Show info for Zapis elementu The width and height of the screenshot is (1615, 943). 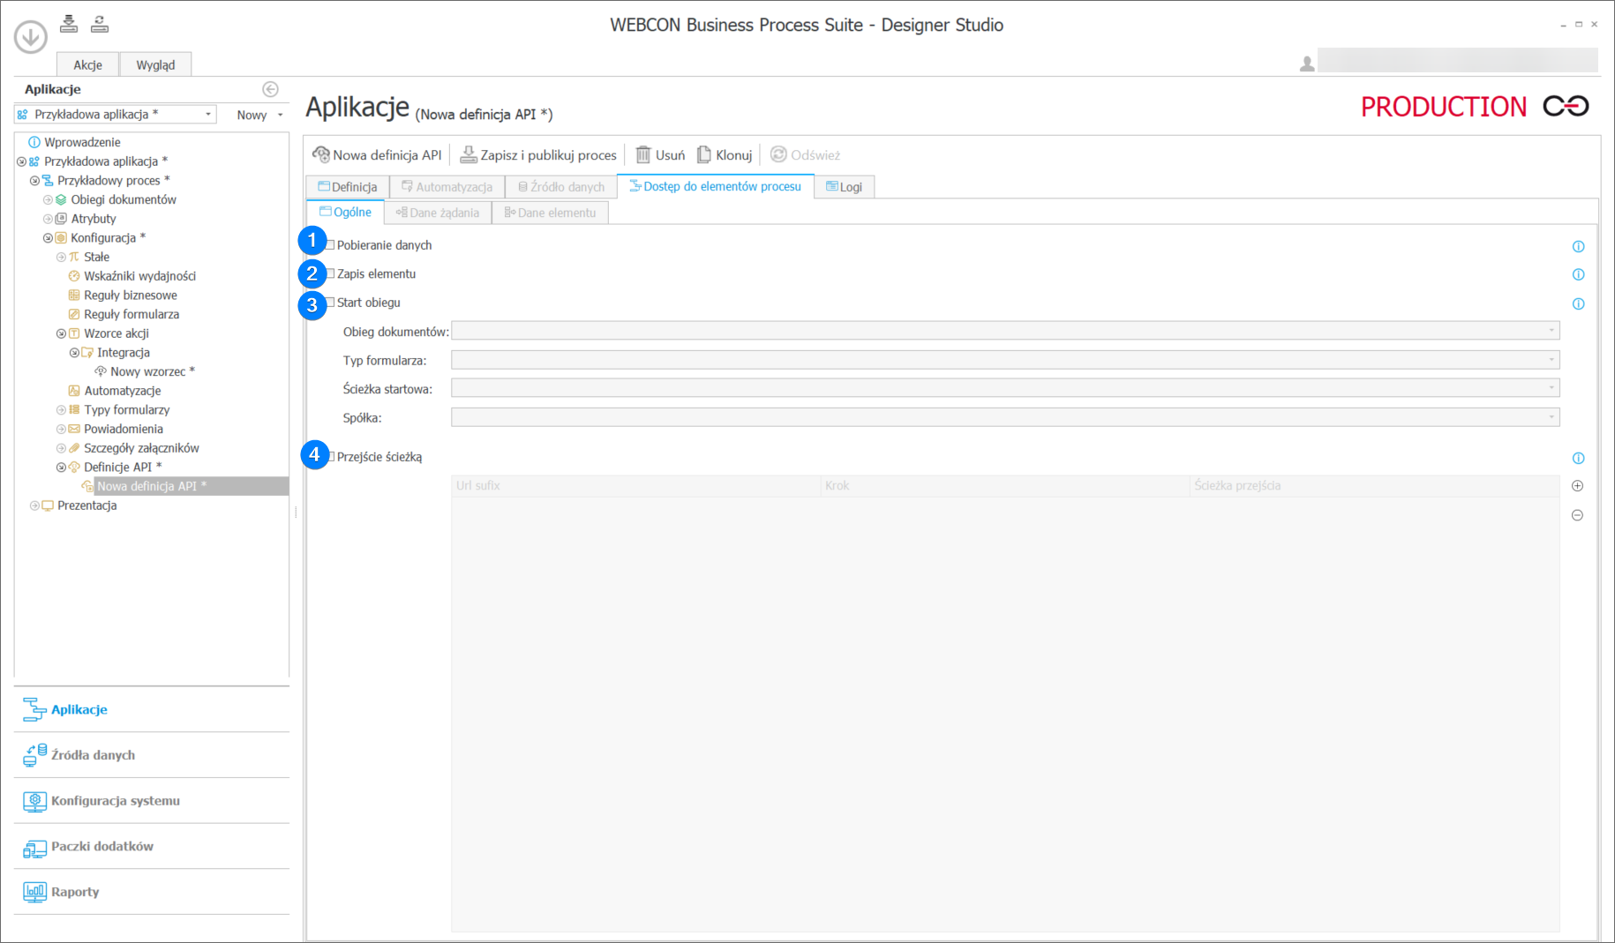[1578, 275]
